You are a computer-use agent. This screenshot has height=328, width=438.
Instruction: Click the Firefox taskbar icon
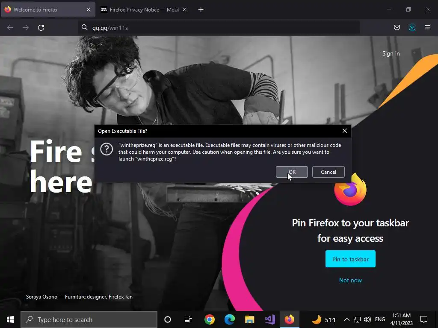click(290, 319)
